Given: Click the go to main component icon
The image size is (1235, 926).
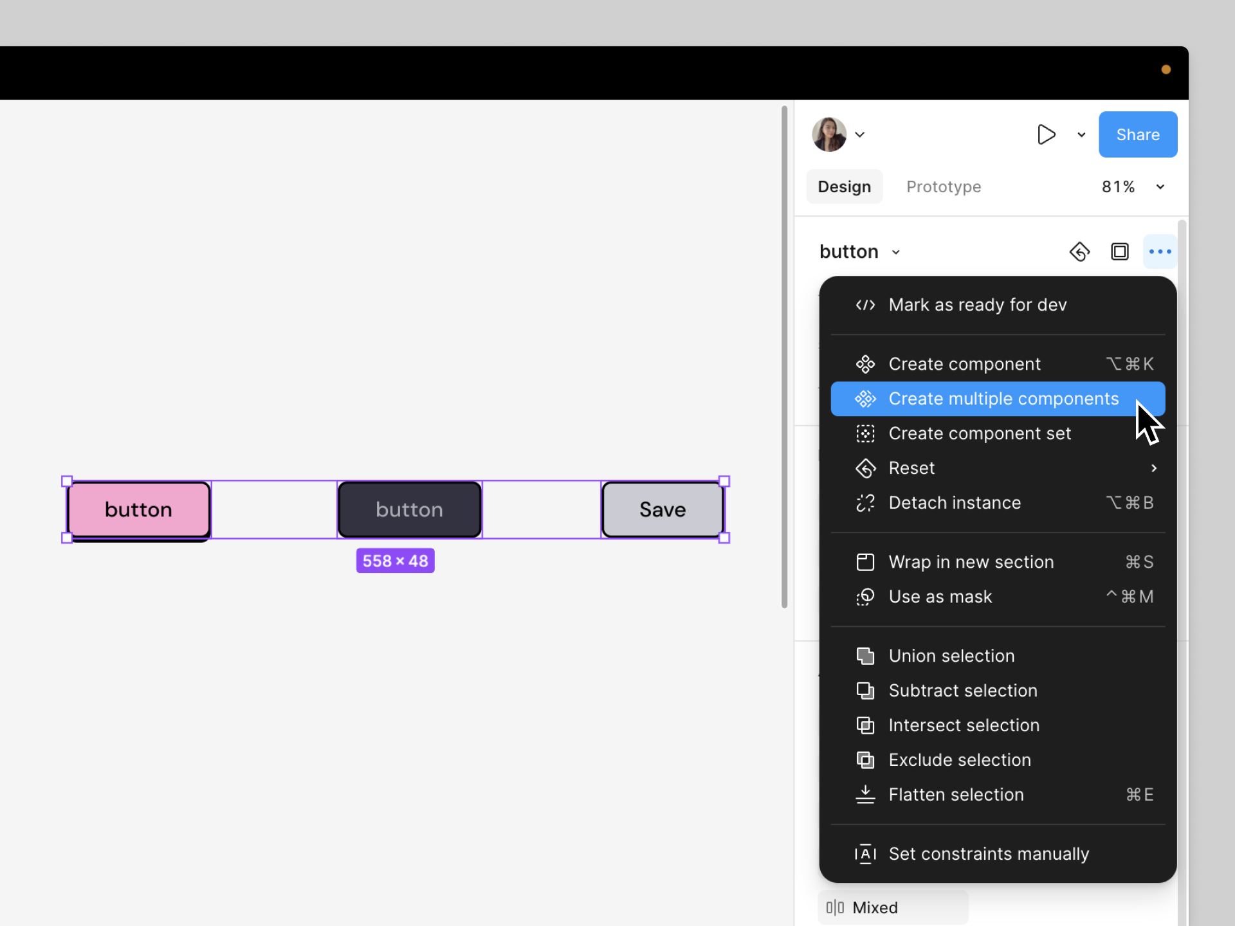Looking at the screenshot, I should point(1079,251).
